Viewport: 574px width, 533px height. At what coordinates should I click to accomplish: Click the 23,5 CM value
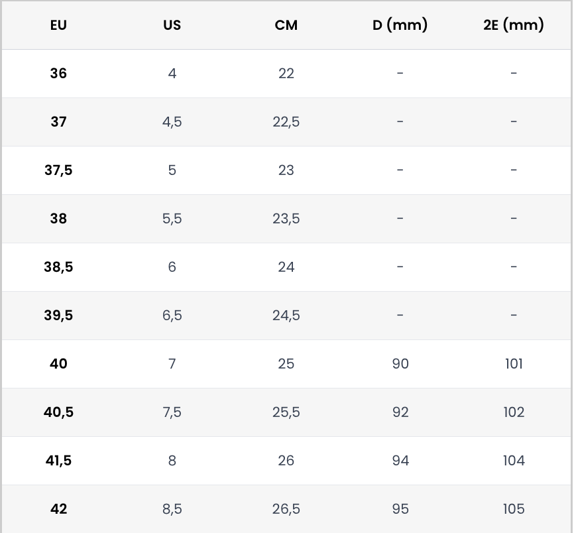(x=286, y=219)
